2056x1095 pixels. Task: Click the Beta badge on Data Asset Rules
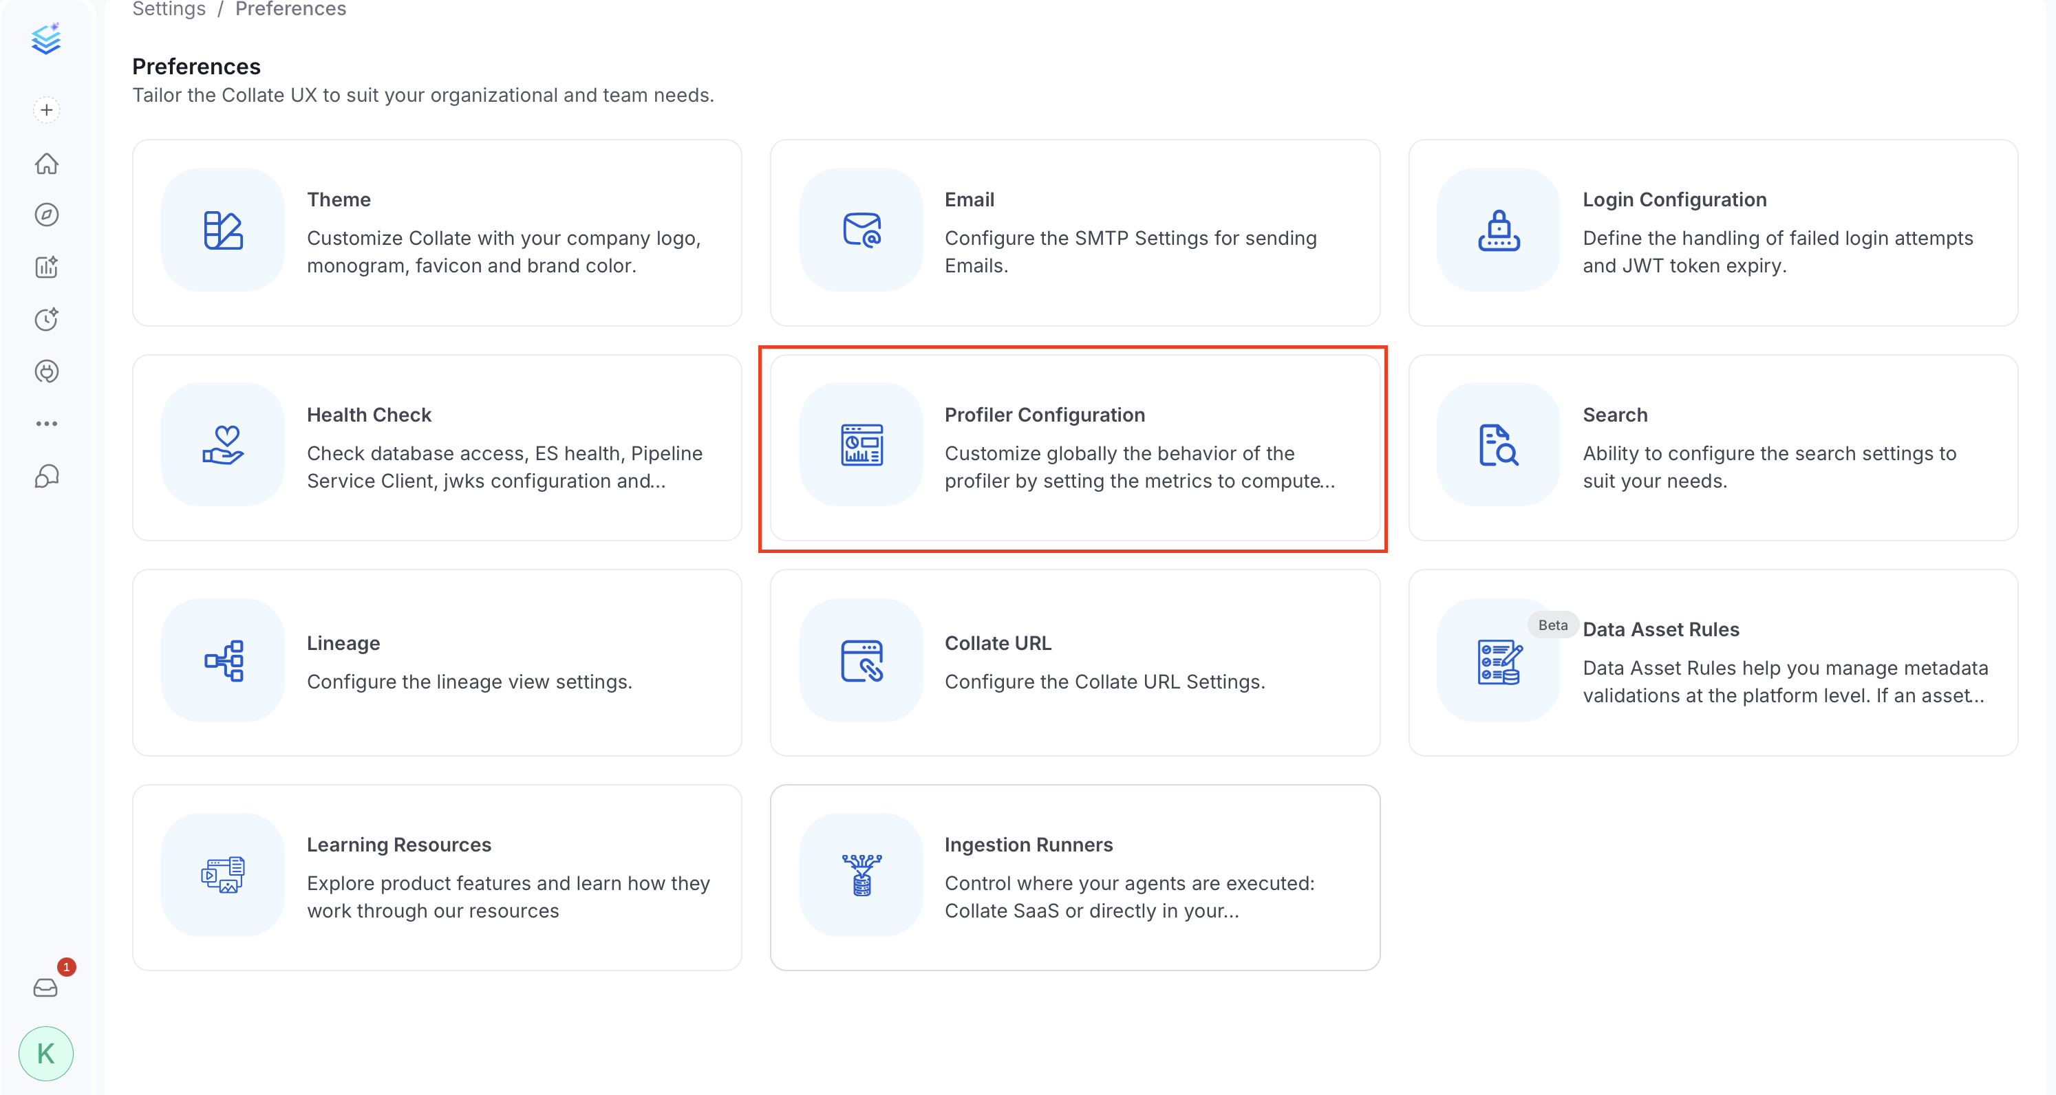pyautogui.click(x=1552, y=626)
